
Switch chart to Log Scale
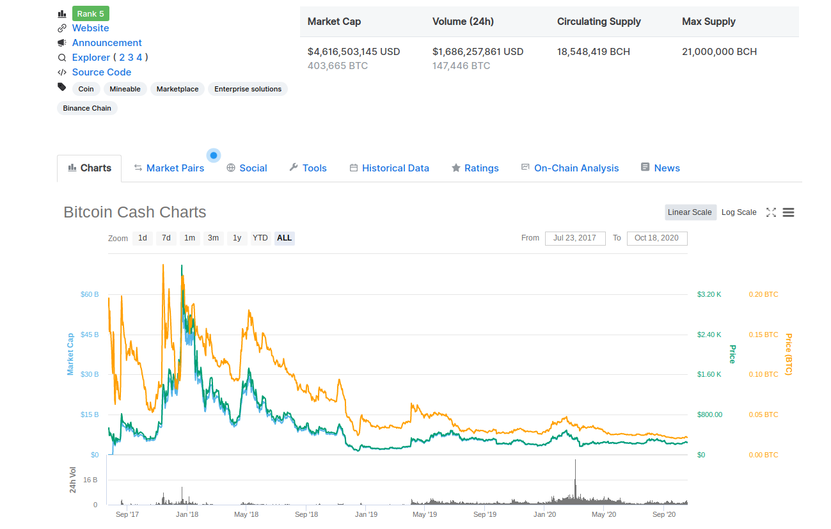click(x=739, y=212)
